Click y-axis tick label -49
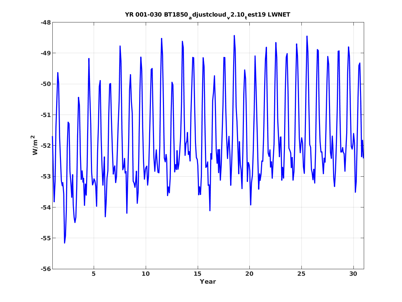Image resolution: width=402 pixels, height=302 pixels. [46, 53]
